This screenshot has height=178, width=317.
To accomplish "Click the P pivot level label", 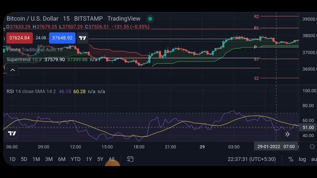I will coord(256,47).
